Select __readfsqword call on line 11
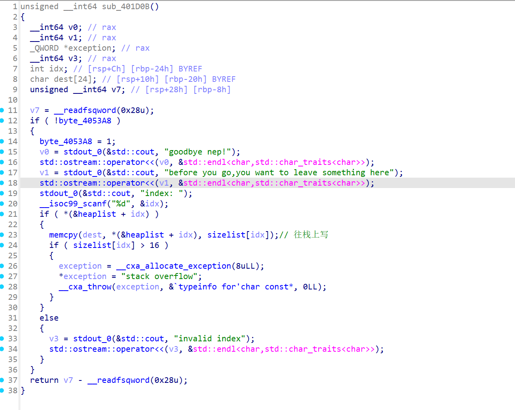 tap(85, 110)
